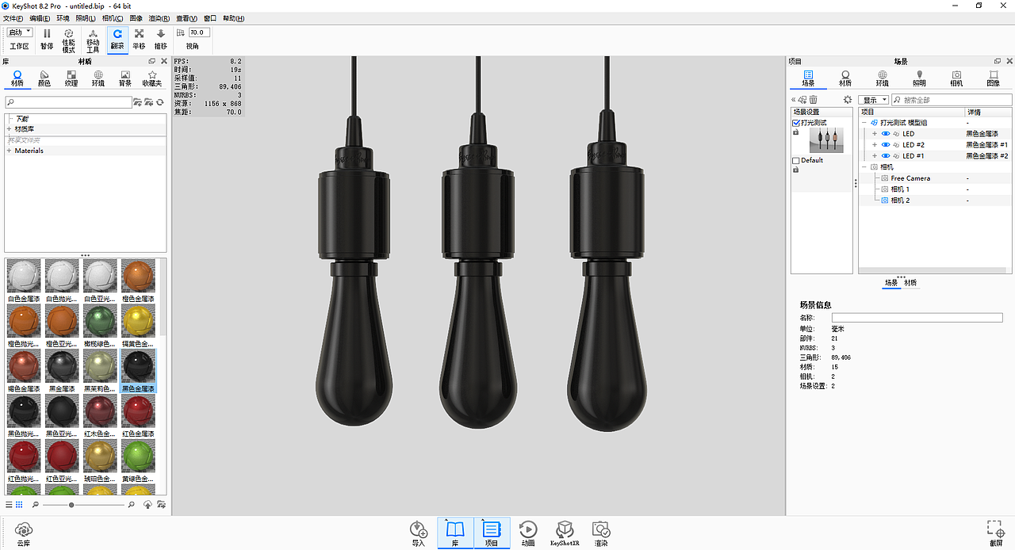This screenshot has width=1015, height=550.
Task: Click the 名称 scene name field
Action: click(x=917, y=318)
